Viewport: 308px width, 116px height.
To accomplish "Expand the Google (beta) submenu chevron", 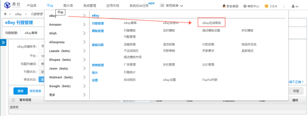I will point(84,86).
